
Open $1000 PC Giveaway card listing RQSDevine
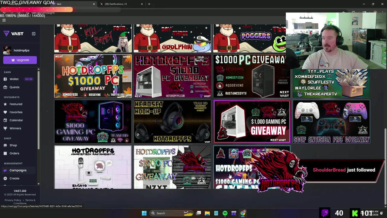(252, 76)
